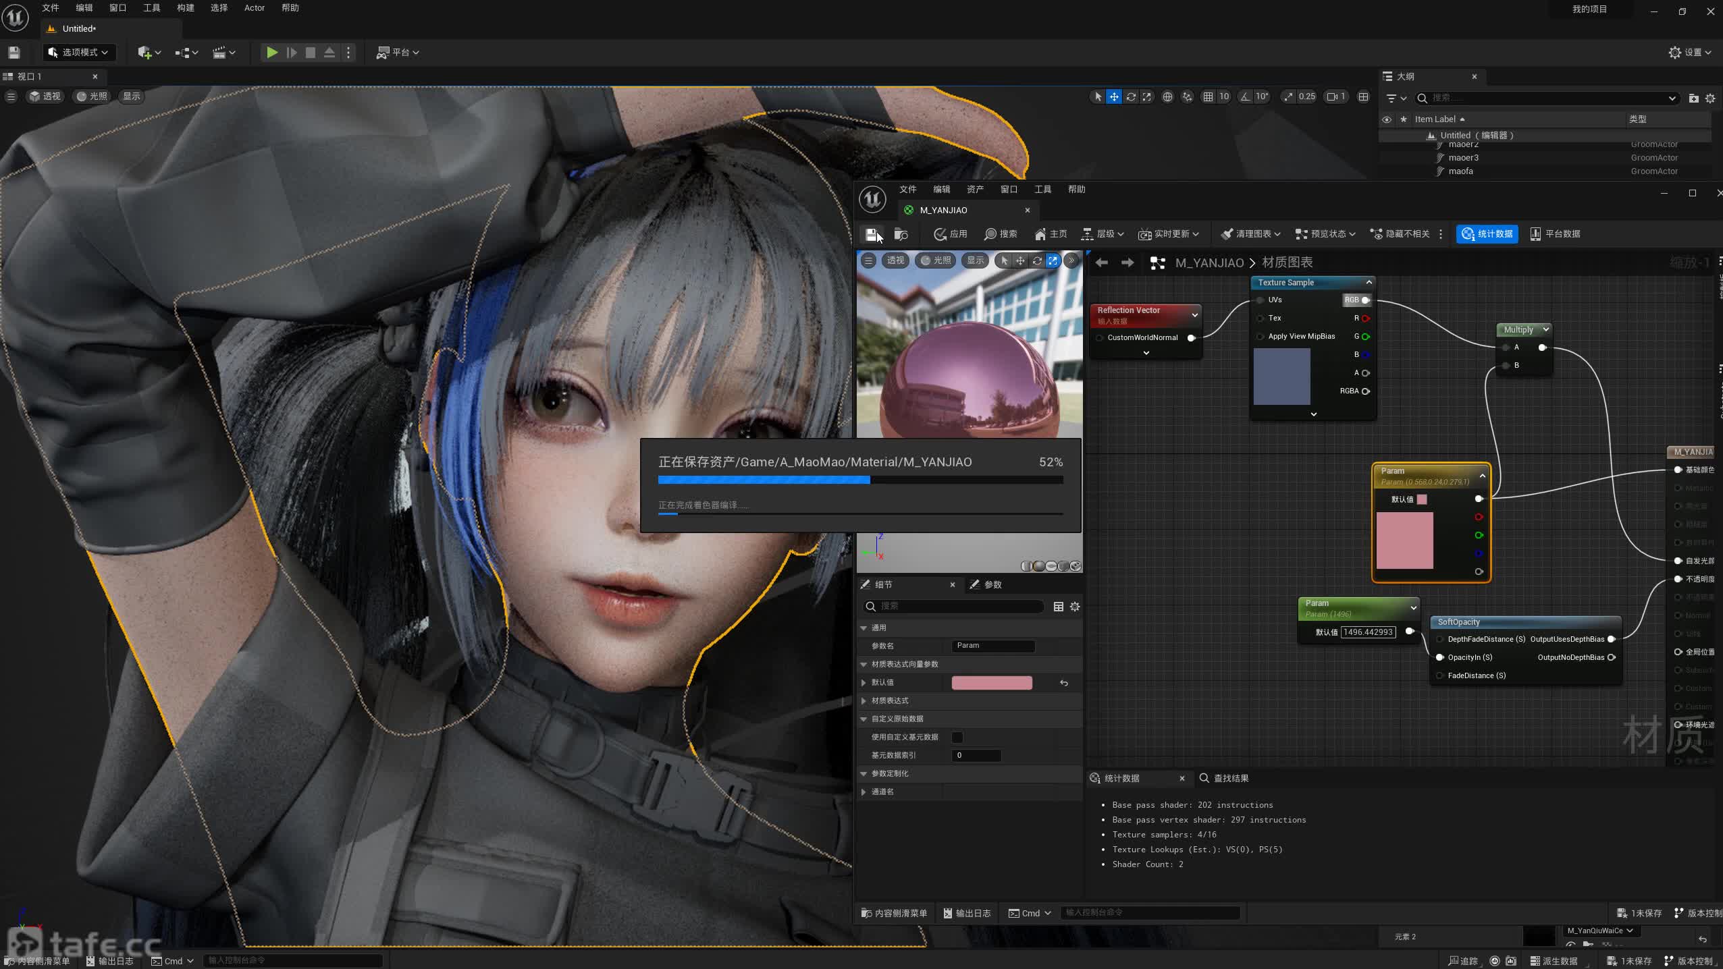This screenshot has height=969, width=1723.
Task: Expand the 材质表达式 section
Action: pyautogui.click(x=864, y=701)
